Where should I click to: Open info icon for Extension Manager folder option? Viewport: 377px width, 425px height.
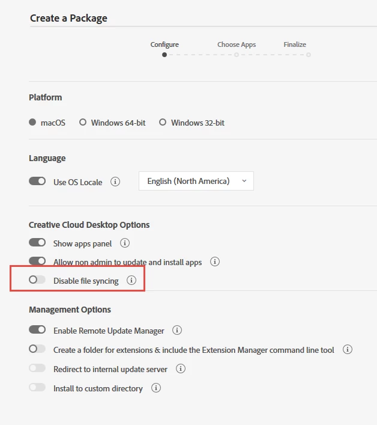[x=348, y=349]
